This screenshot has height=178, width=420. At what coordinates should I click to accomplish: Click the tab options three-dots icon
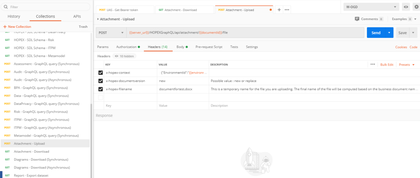pyautogui.click(x=287, y=10)
